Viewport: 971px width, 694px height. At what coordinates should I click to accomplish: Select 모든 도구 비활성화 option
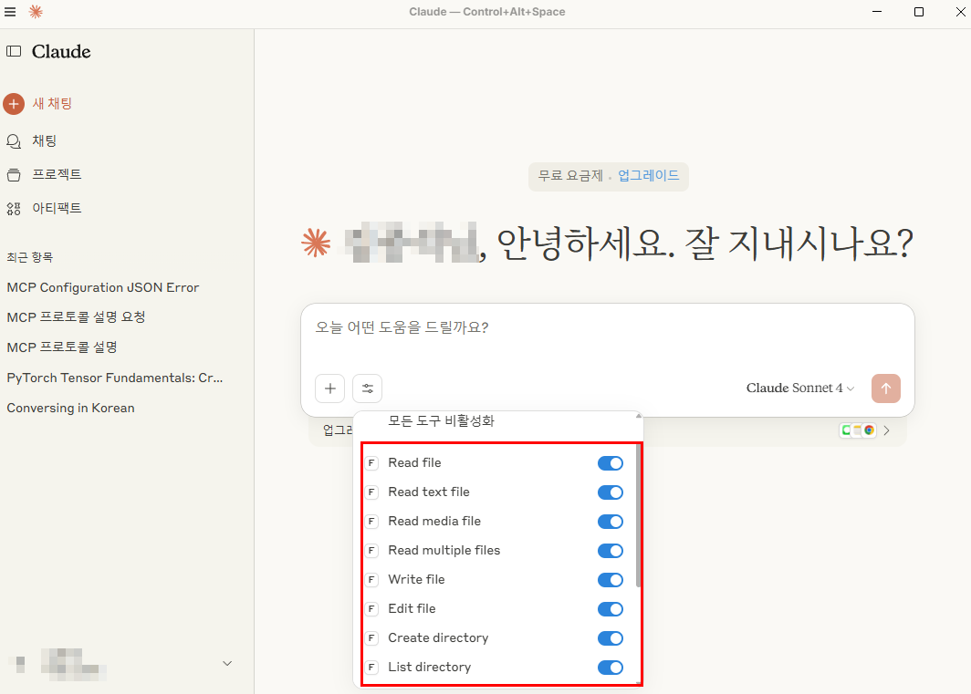pyautogui.click(x=441, y=421)
